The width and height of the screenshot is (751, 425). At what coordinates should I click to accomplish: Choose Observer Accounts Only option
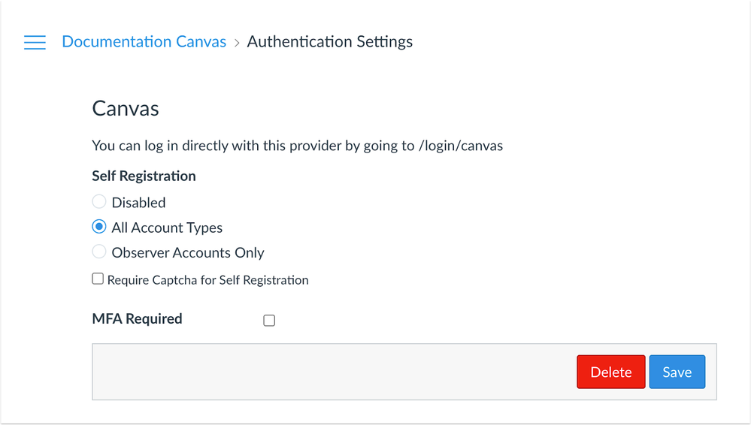point(99,252)
